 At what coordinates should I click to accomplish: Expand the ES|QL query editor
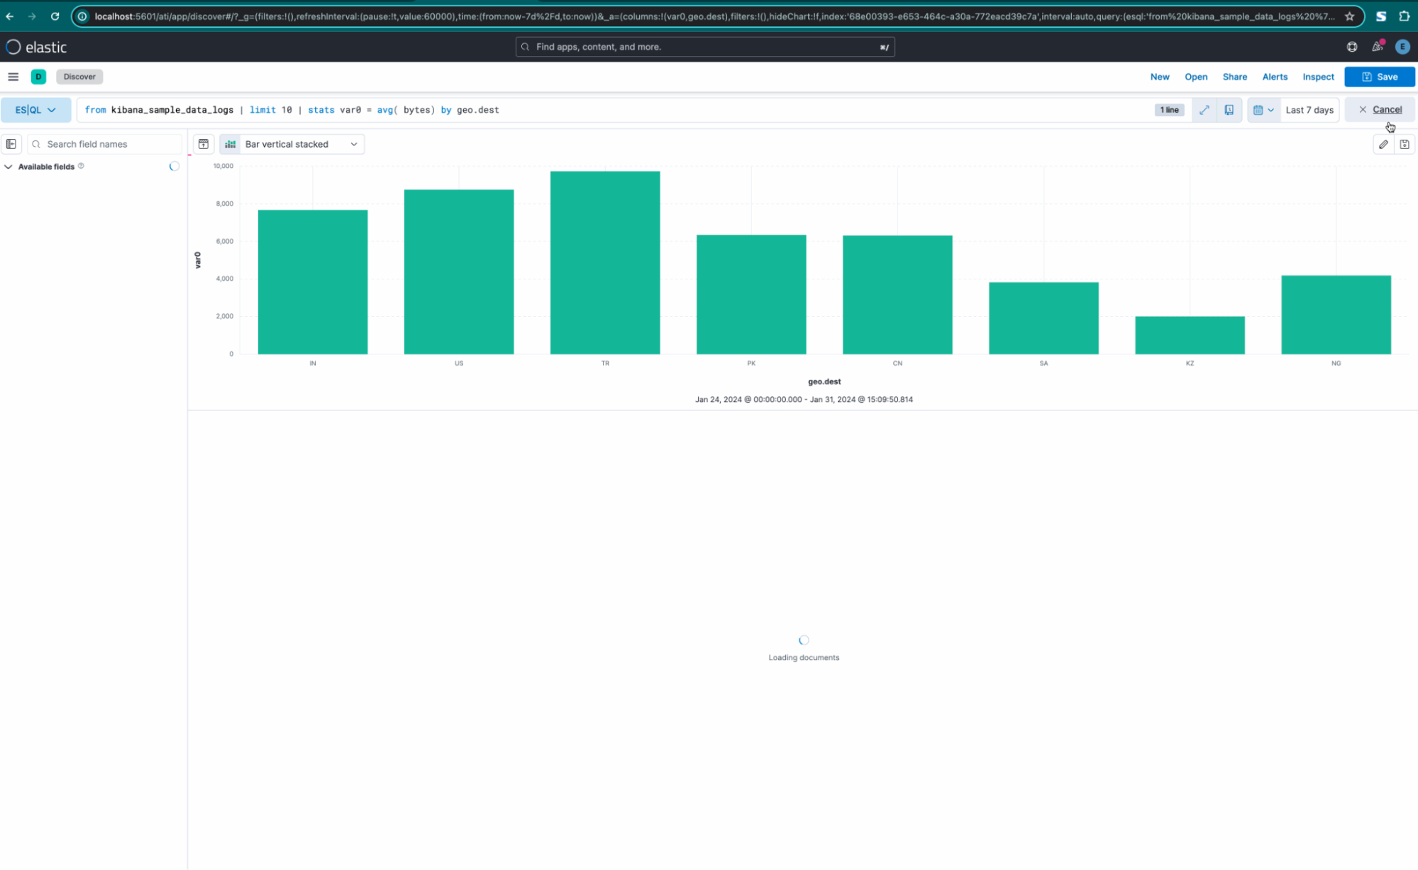click(x=1204, y=110)
